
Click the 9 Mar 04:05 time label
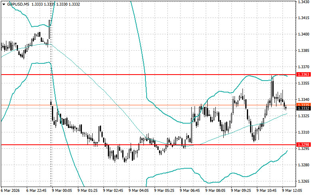tap(139, 191)
